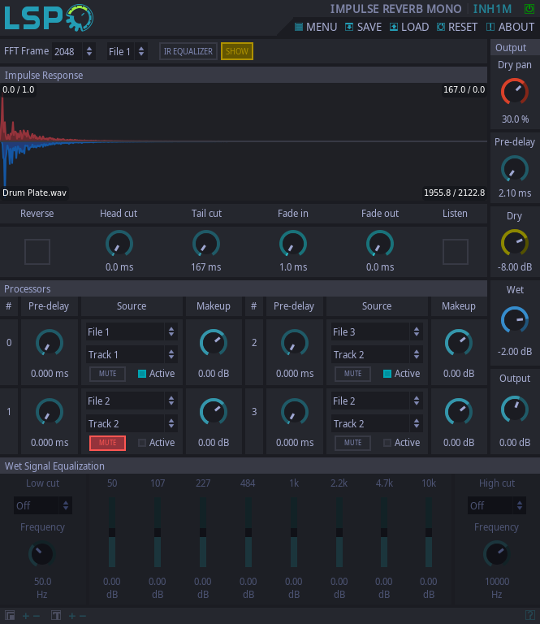
Task: Click the yellow SHOW button
Action: coord(237,51)
